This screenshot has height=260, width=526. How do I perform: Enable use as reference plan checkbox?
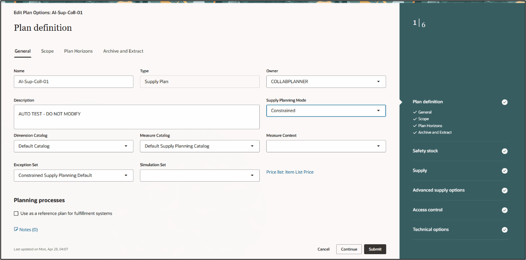16,213
